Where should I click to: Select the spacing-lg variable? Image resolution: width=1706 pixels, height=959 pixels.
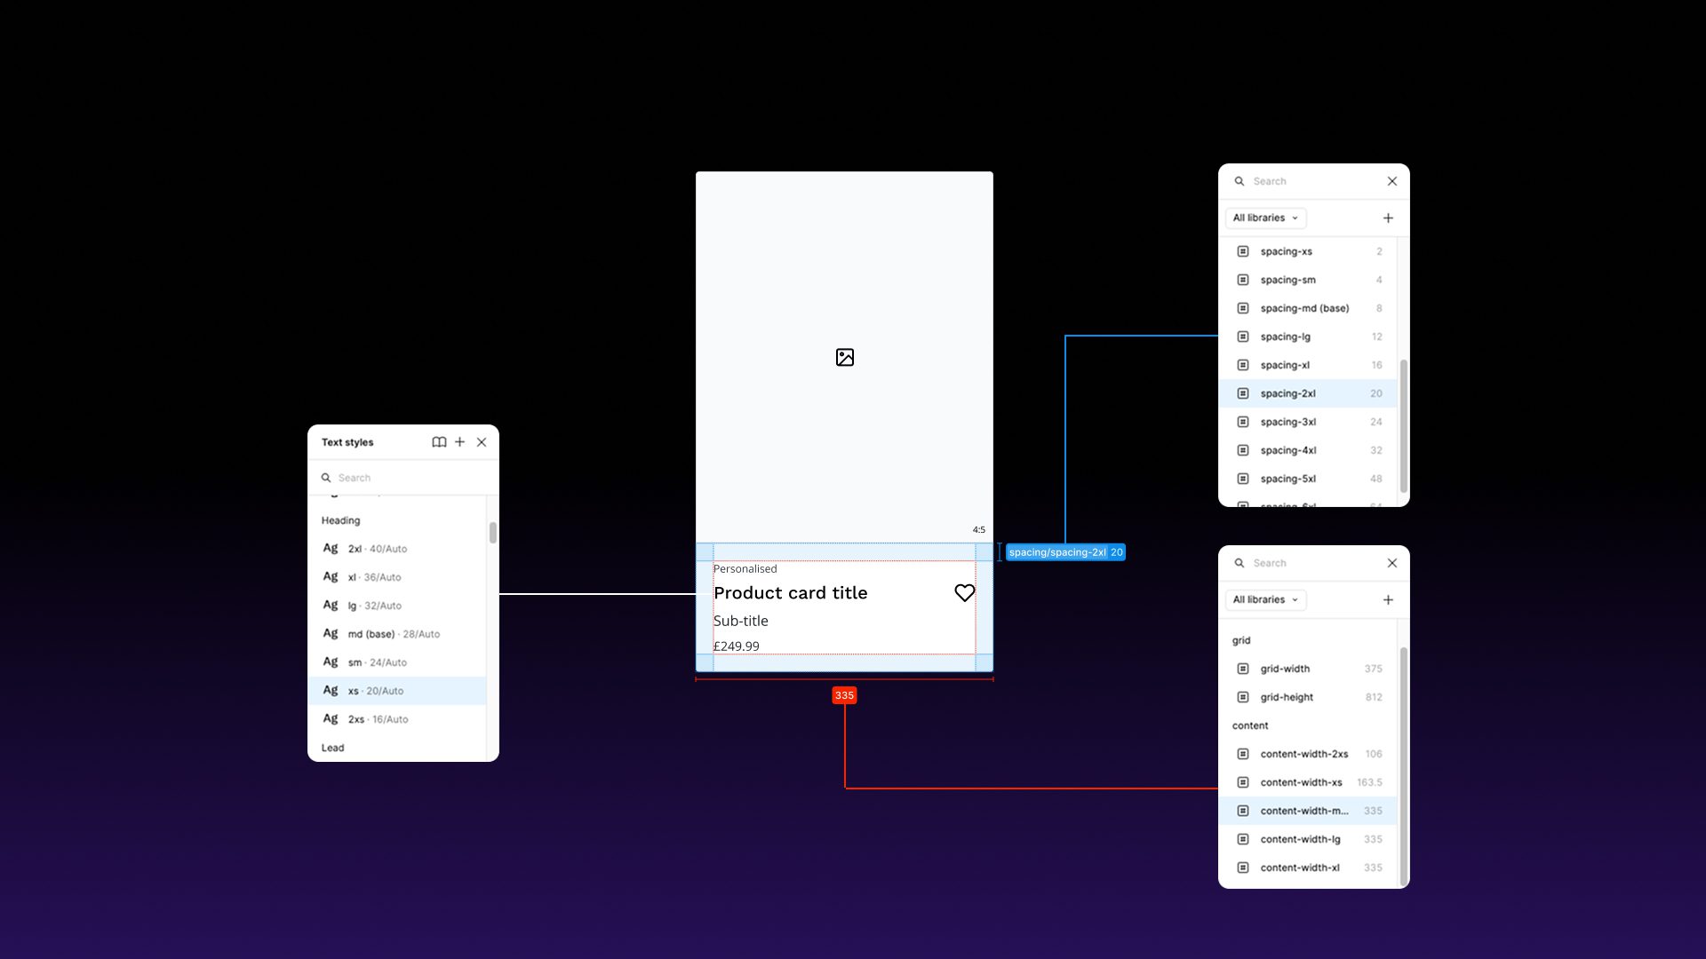click(x=1308, y=337)
